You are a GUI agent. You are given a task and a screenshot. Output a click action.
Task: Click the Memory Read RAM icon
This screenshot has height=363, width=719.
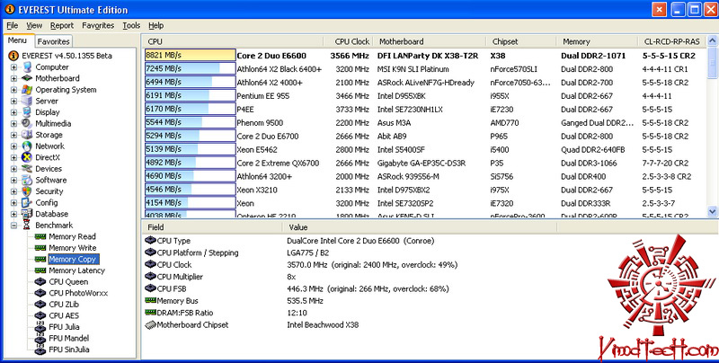(40, 236)
